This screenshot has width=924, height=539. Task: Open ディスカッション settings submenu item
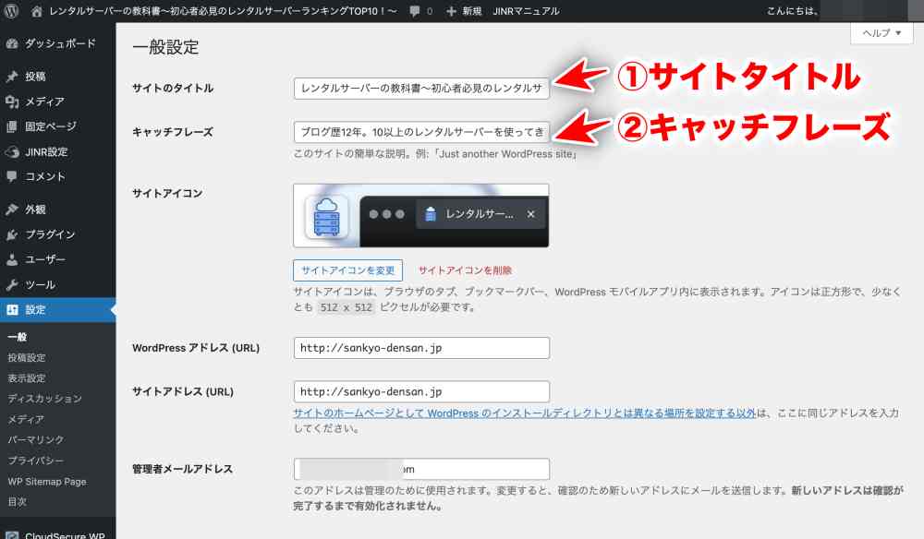point(44,399)
